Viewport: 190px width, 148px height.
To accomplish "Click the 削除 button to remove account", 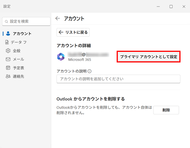I will (166, 110).
